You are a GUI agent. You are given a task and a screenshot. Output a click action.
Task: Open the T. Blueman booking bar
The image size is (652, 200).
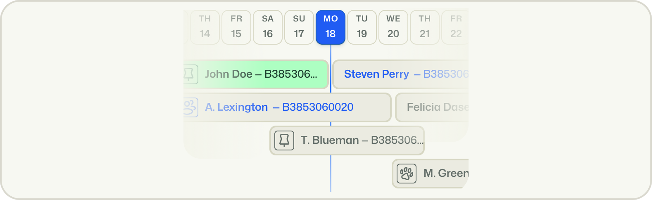(355, 140)
